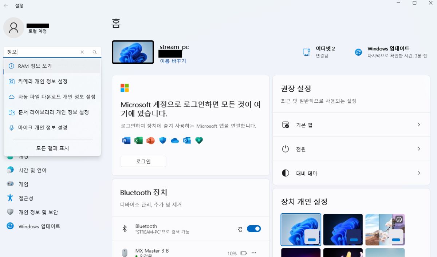Select '마이크 개인 정보 설정' result
The height and width of the screenshot is (257, 437).
pos(52,127)
